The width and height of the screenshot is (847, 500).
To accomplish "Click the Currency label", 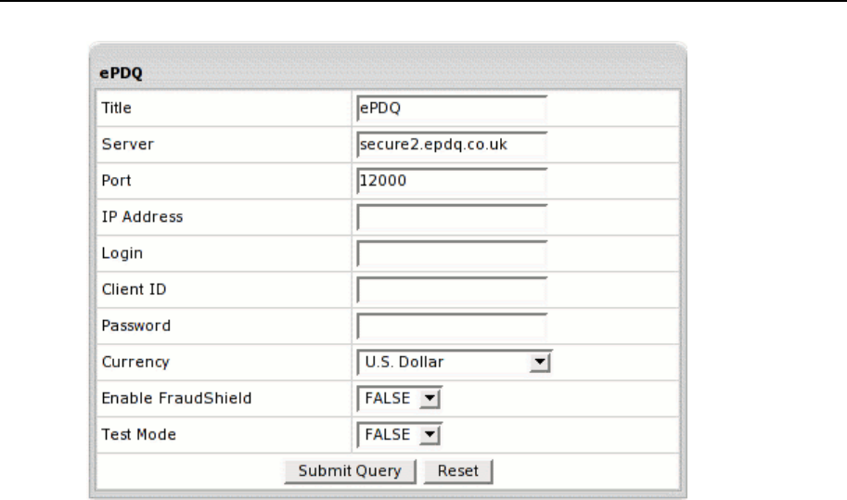I will coord(135,363).
